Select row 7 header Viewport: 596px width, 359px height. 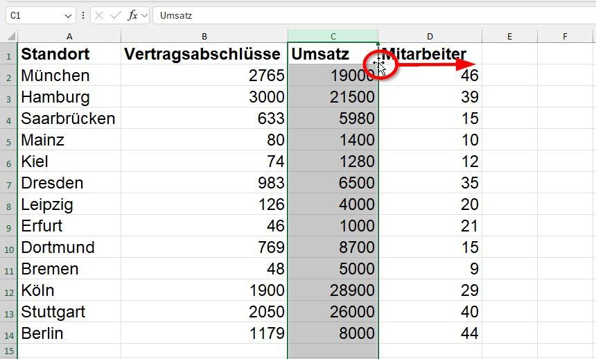[9, 184]
